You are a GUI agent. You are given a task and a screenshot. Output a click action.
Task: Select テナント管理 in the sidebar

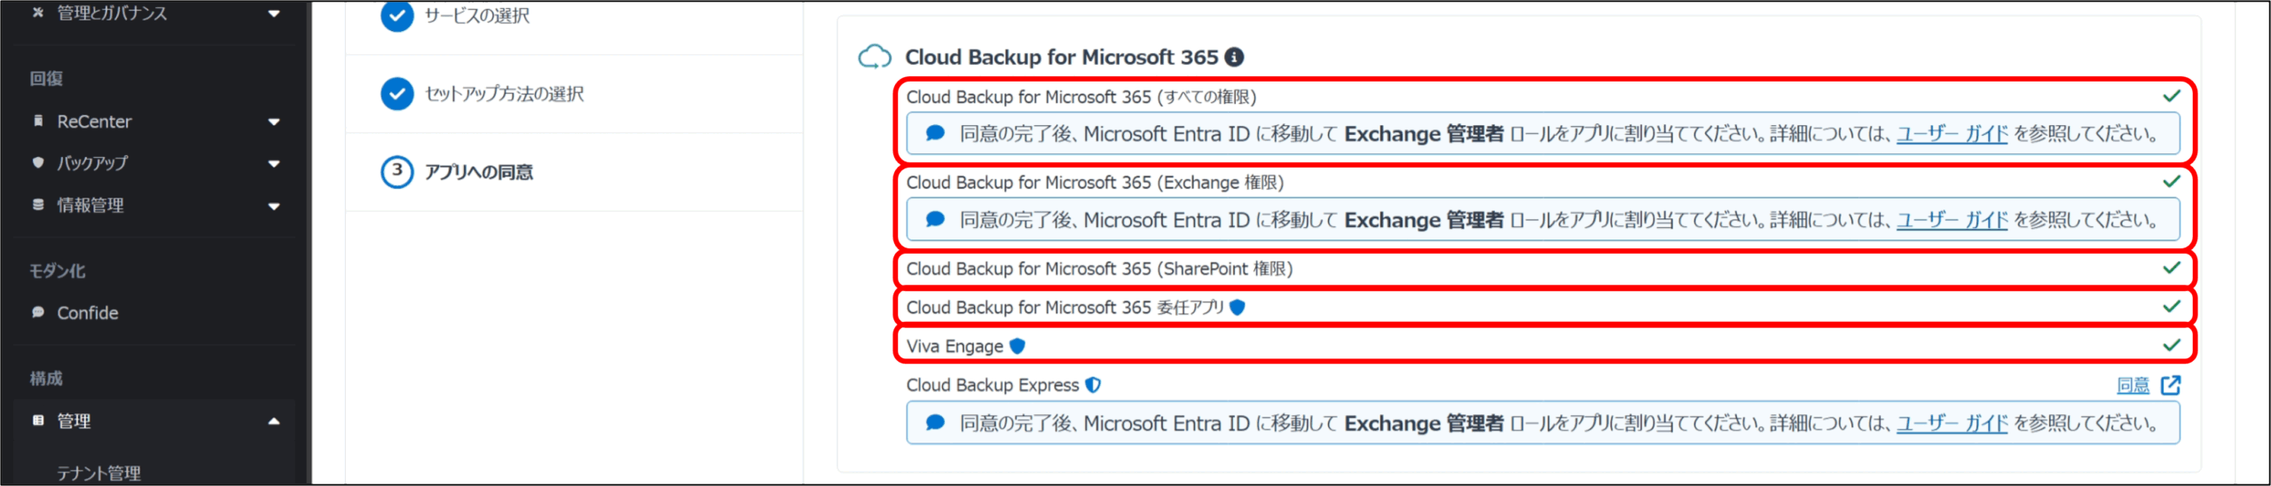click(98, 473)
